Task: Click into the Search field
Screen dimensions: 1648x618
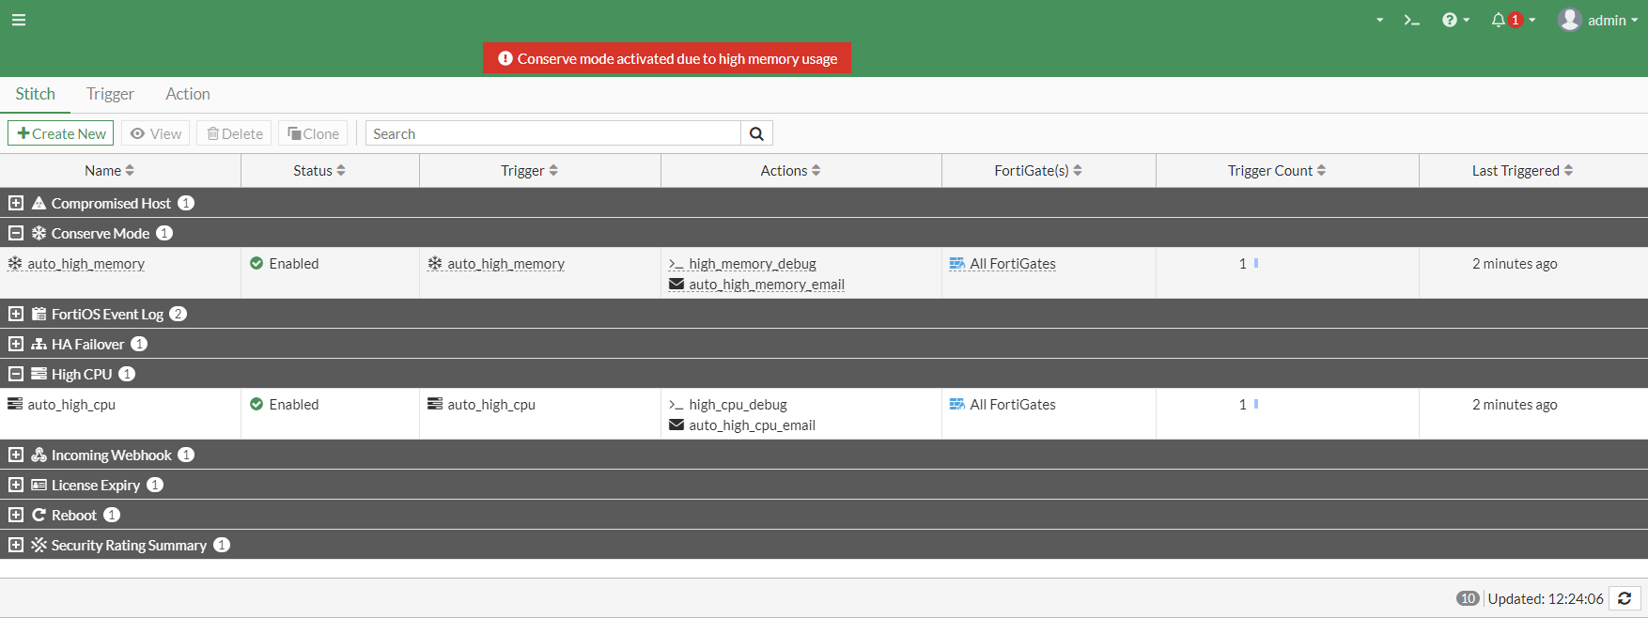Action: click(553, 133)
